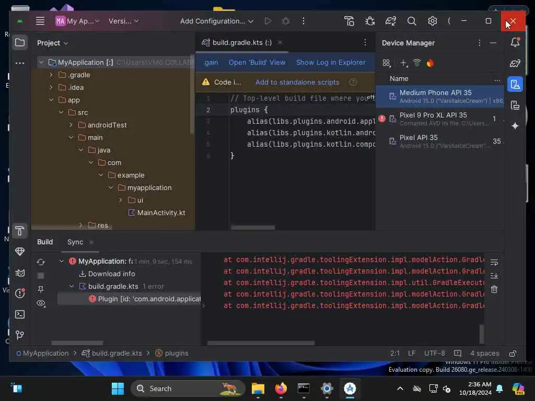Image resolution: width=535 pixels, height=401 pixels.
Task: Click the Run configuration play icon
Action: point(268,21)
